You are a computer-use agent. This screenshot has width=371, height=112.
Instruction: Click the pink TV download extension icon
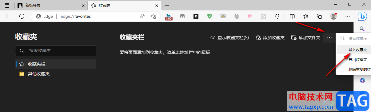click(x=250, y=16)
